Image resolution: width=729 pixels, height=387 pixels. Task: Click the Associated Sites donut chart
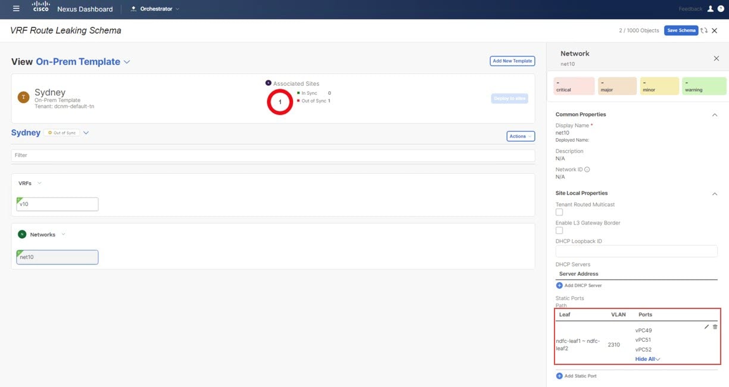coord(280,102)
